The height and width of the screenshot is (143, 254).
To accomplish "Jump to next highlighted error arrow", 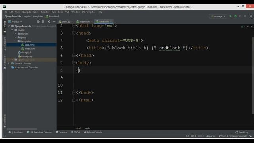I will coord(252,27).
